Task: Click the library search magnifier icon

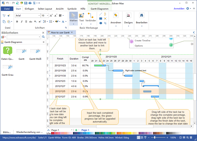Action: pyautogui.click(x=43, y=37)
